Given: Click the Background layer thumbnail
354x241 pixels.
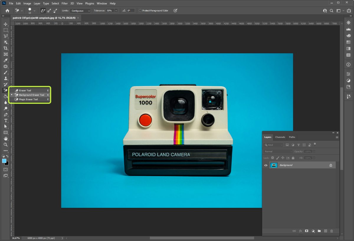Looking at the screenshot, I should pyautogui.click(x=274, y=165).
